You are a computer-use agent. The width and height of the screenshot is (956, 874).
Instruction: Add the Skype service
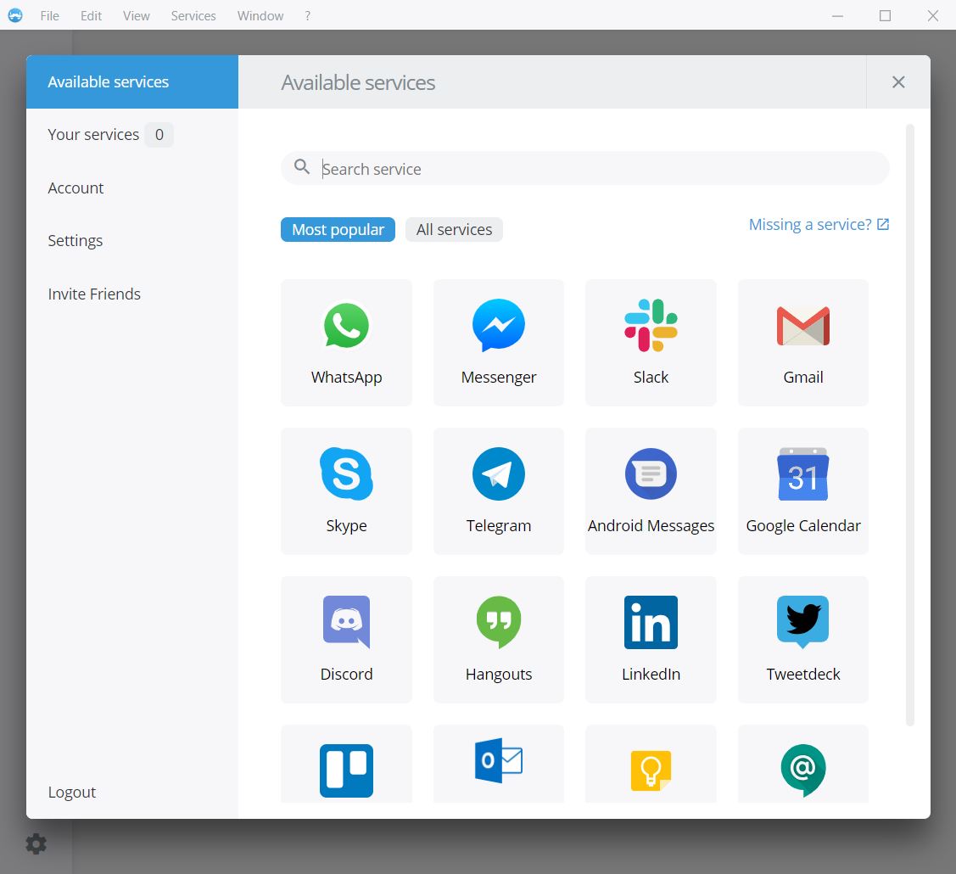point(346,491)
